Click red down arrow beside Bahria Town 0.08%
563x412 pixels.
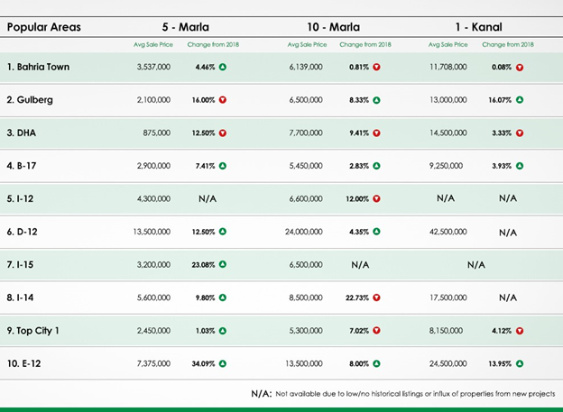(520, 68)
